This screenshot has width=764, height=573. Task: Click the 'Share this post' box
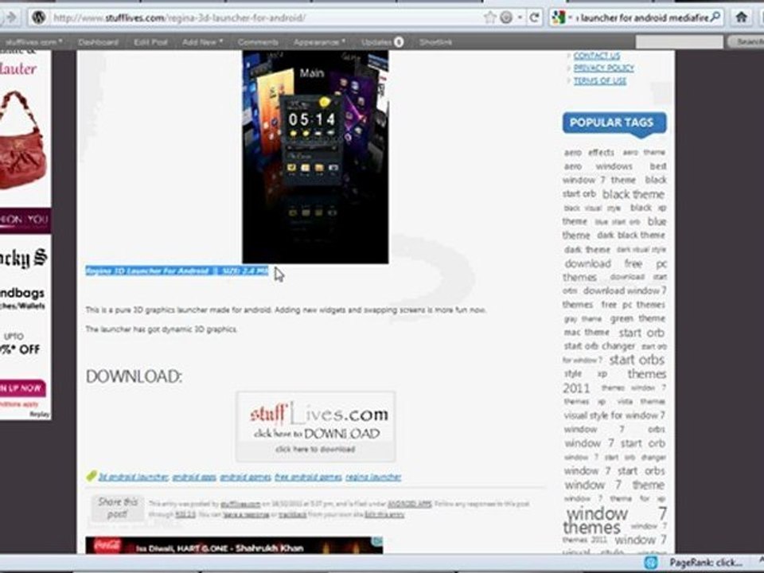coord(118,508)
